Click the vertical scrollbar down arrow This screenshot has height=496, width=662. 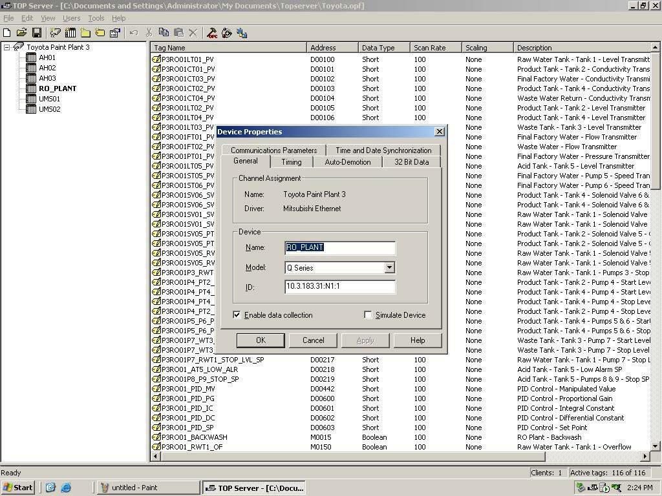[x=656, y=446]
